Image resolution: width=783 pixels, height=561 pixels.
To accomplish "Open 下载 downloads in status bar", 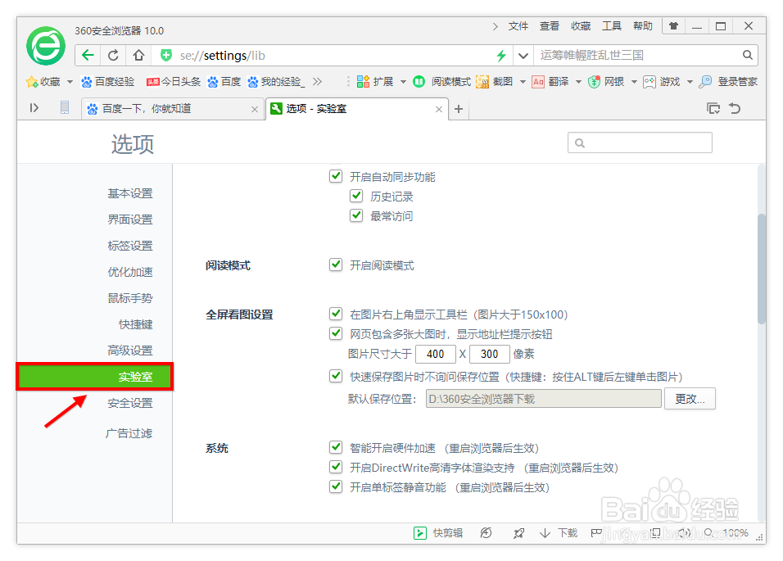I will [559, 533].
